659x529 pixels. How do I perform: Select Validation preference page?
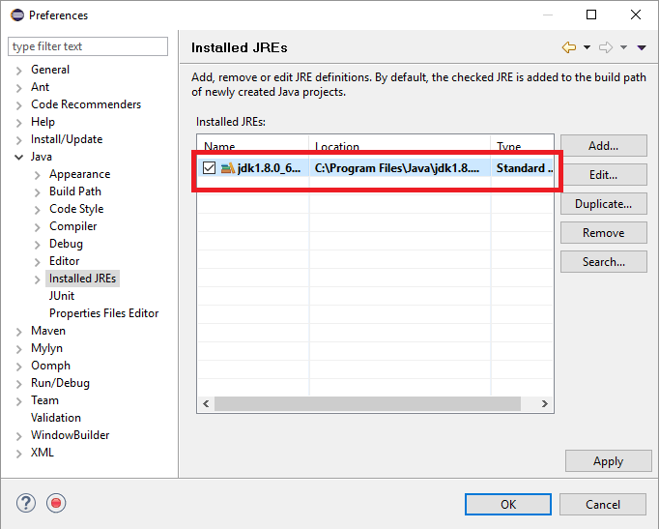coord(56,418)
